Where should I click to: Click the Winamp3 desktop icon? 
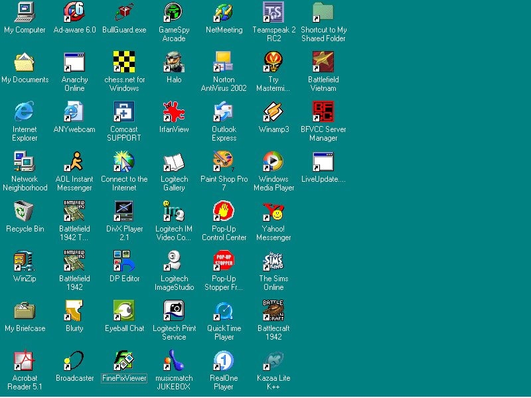[273, 111]
